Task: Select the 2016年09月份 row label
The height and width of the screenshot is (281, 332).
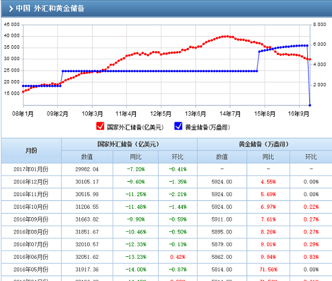Action: pos(31,219)
